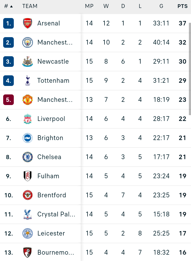The image size is (191, 261).
Task: Select the Brighton seagull crest
Action: point(28,138)
